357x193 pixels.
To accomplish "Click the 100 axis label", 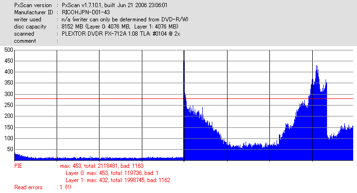I will point(9,138).
